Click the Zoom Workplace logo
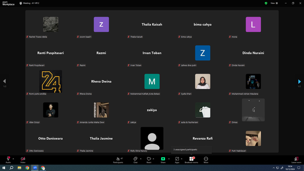Screen dimensions: 304x171 click(9, 3)
